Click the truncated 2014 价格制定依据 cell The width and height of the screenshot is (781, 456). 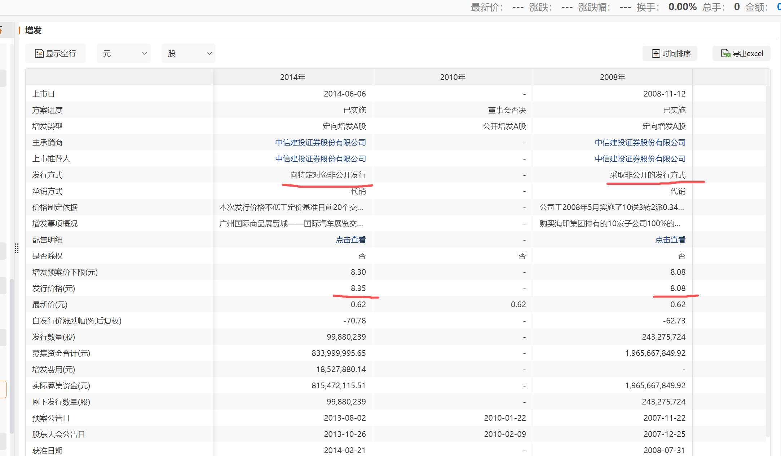pyautogui.click(x=291, y=207)
